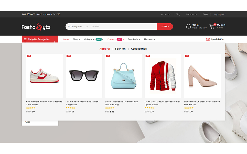
Task: Click the Call Us headset icon
Action: pyautogui.click(x=188, y=26)
